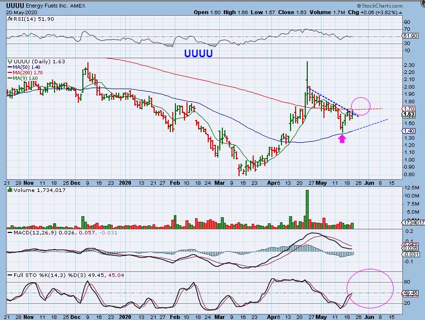425x320 pixels.
Task: Click Nov on the date axis below the stochastic panel
Action: 28,317
